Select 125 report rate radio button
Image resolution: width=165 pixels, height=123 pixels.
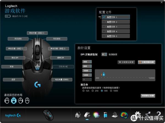(x=84, y=91)
